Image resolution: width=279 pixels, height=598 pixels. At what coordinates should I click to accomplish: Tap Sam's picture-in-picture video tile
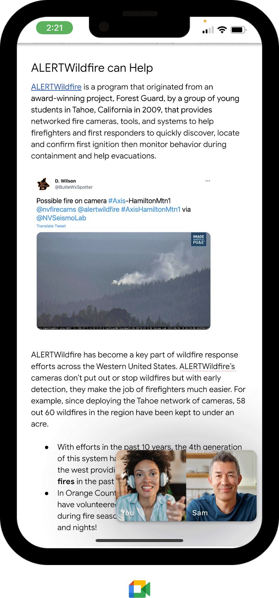tap(221, 486)
